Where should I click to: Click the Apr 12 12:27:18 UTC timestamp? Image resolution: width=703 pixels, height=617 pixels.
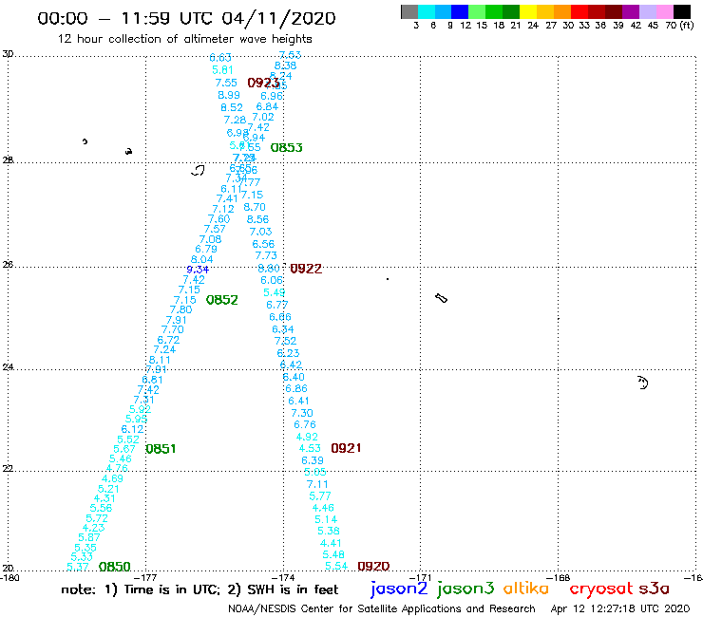[x=620, y=608]
